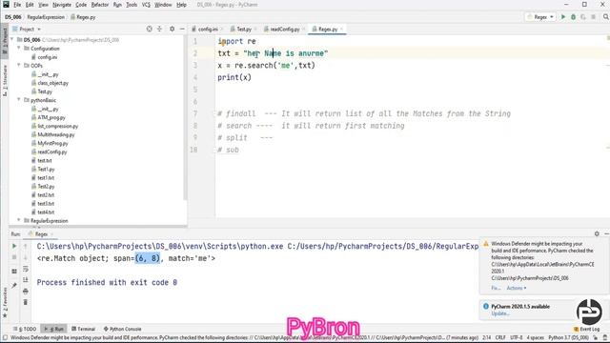Select class_object.py in project tree
The width and height of the screenshot is (610, 343).
coord(53,83)
